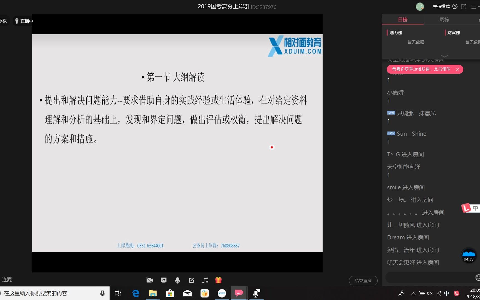
Task: Click '明天会更好 进入房间' chat entry
Action: pyautogui.click(x=413, y=262)
